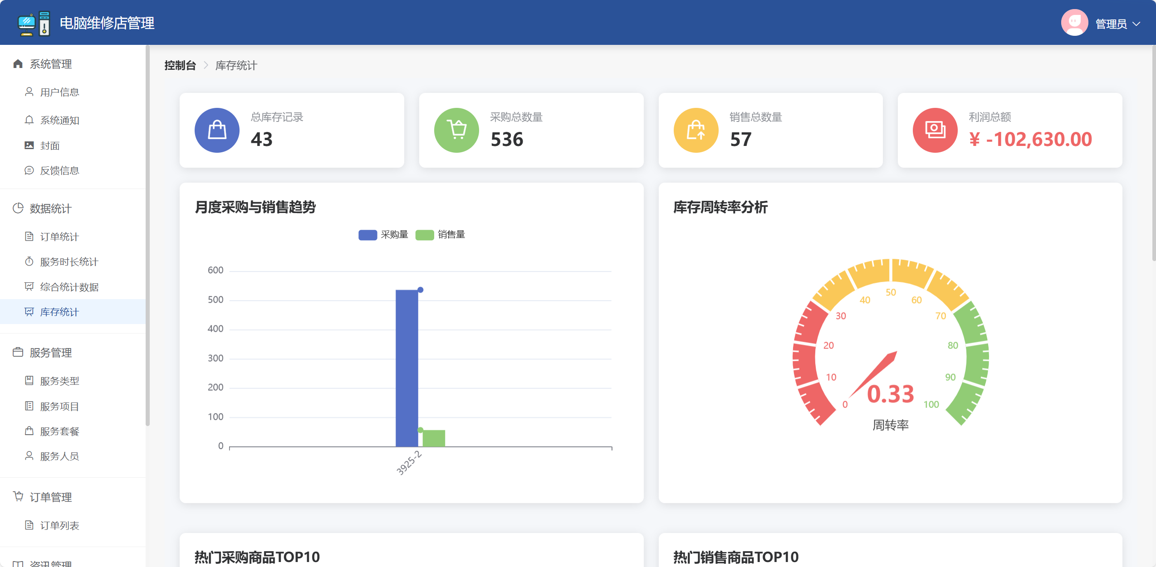Toggle the 采购量 legend swatch
This screenshot has width=1156, height=567.
(x=367, y=235)
